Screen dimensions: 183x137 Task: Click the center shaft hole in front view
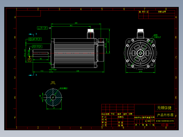click(x=140, y=53)
